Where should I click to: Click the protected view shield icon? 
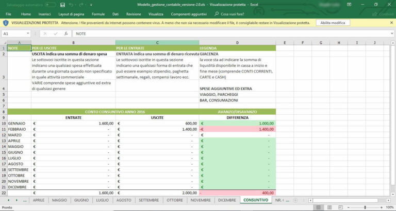[6, 23]
